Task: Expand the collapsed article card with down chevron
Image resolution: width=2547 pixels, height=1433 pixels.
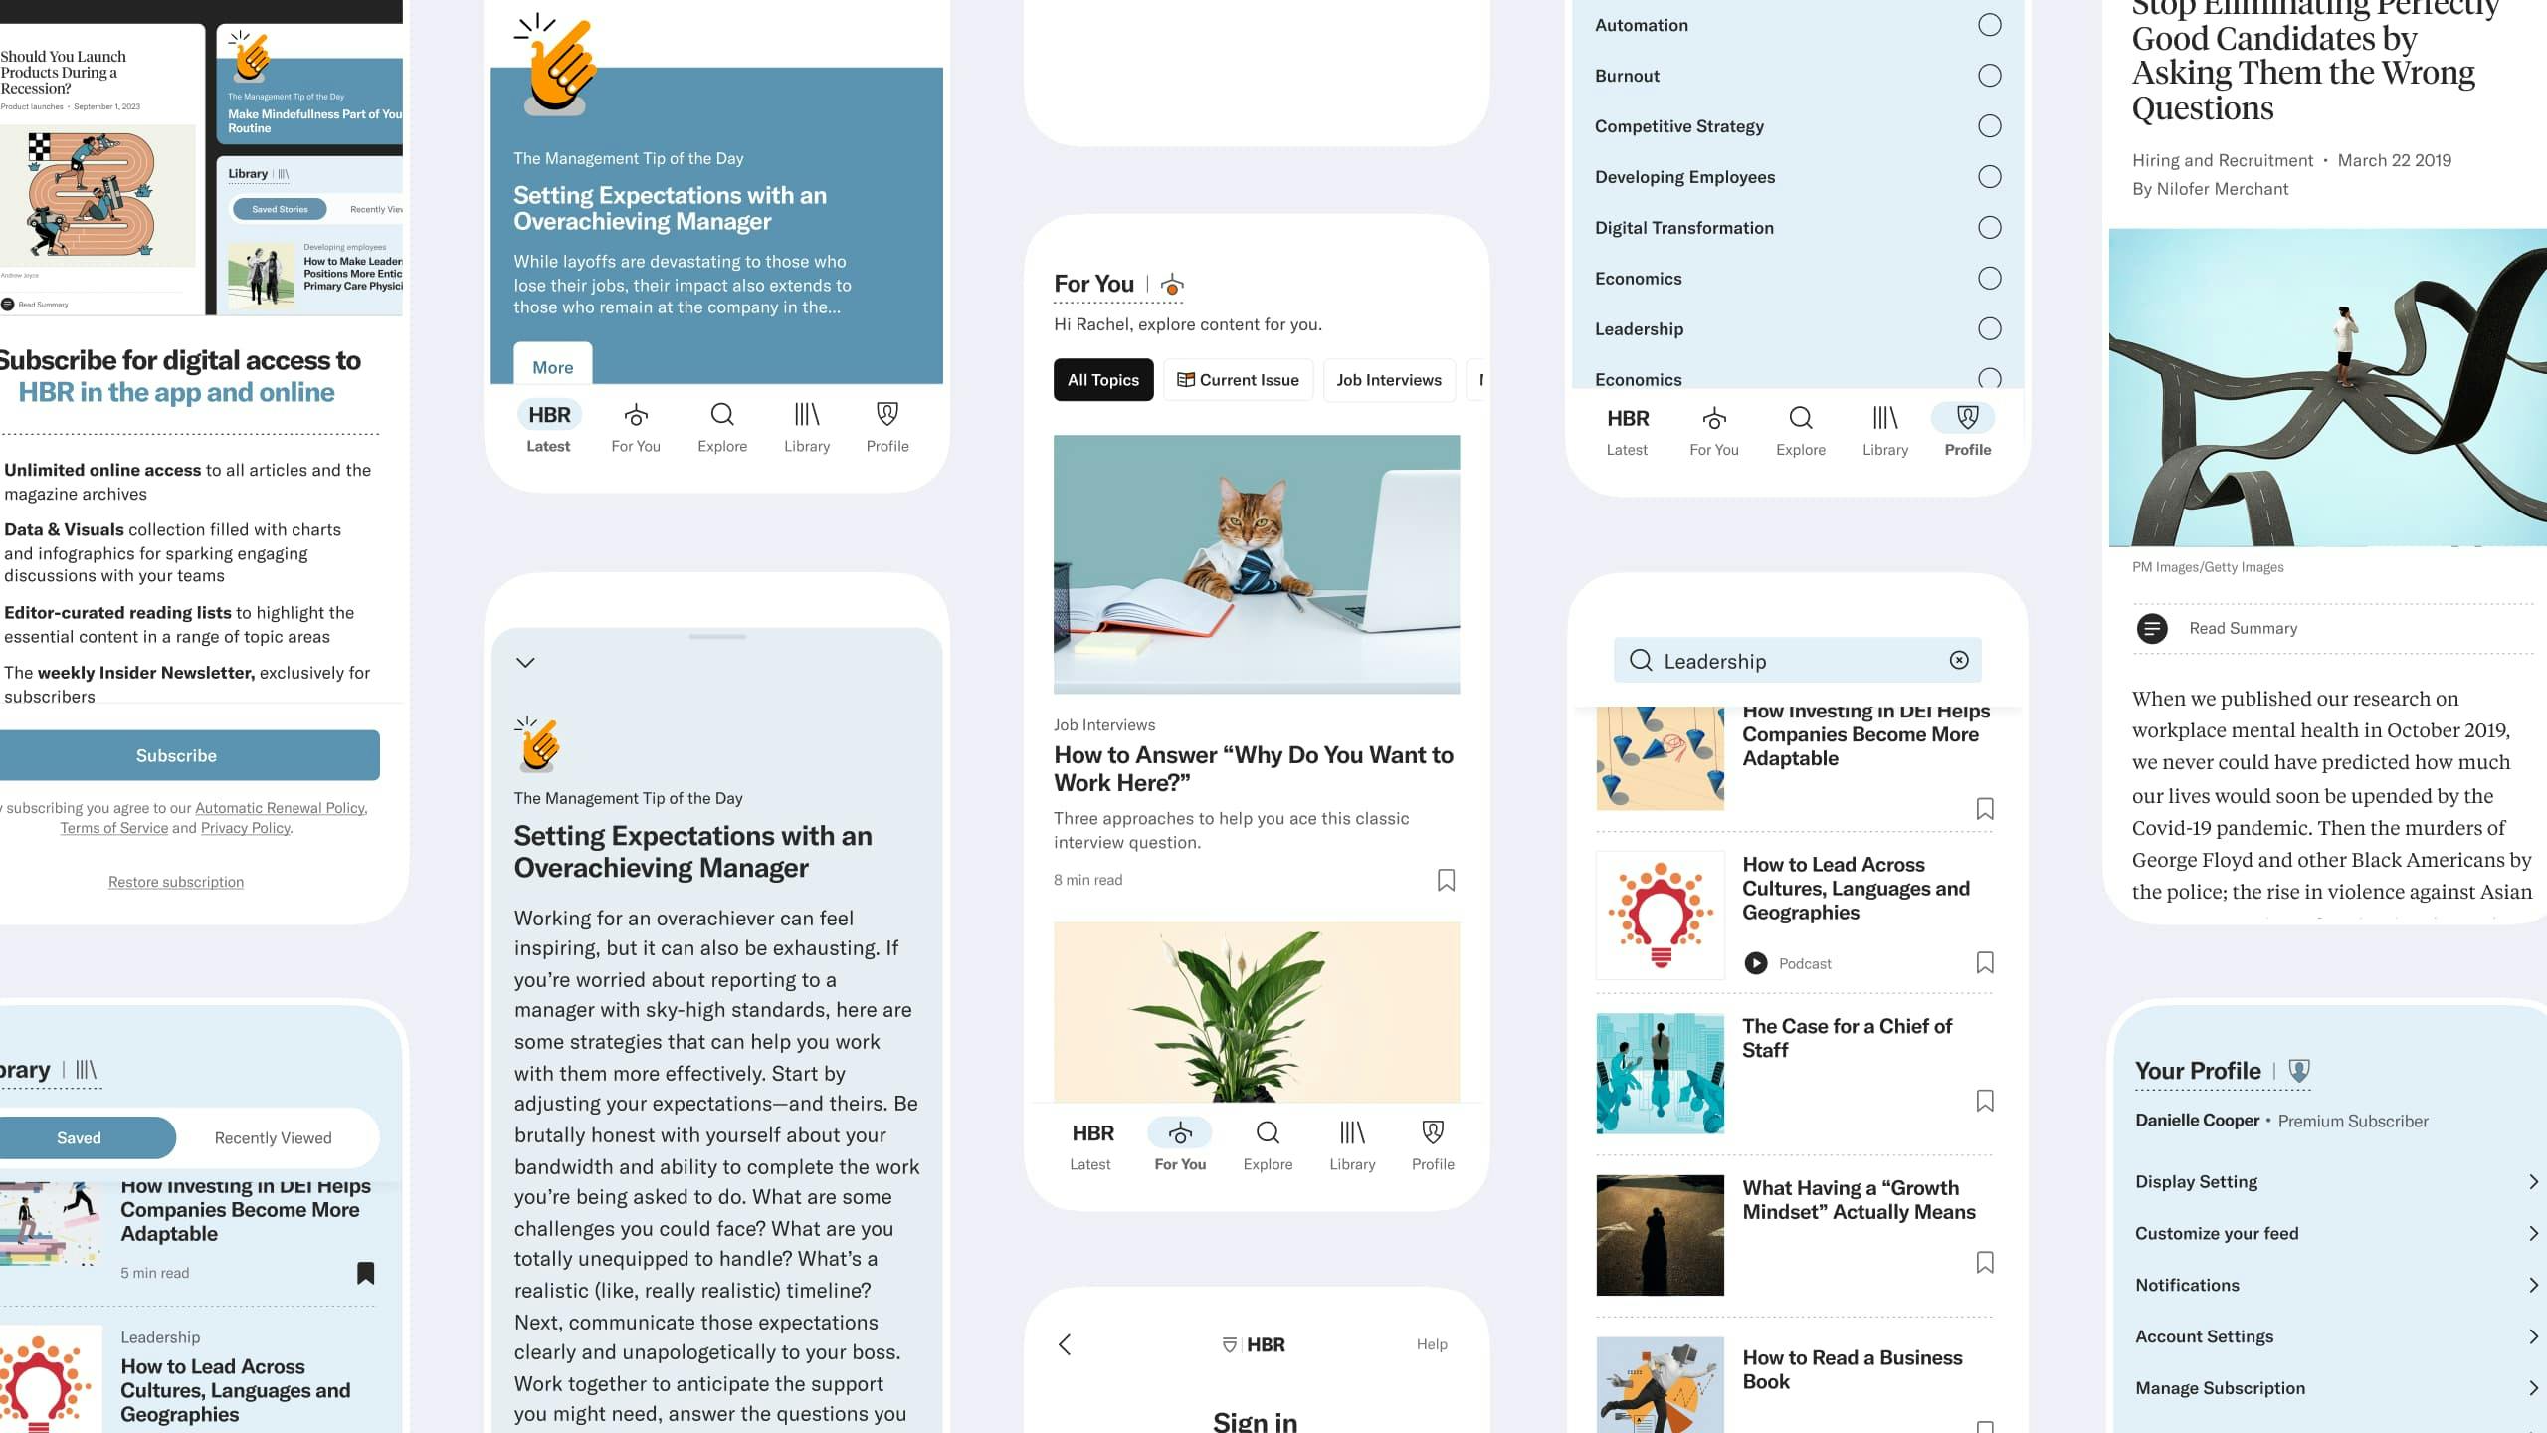Action: 524,662
